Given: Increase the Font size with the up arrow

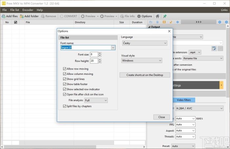Looking at the screenshot, I should tap(100, 53).
